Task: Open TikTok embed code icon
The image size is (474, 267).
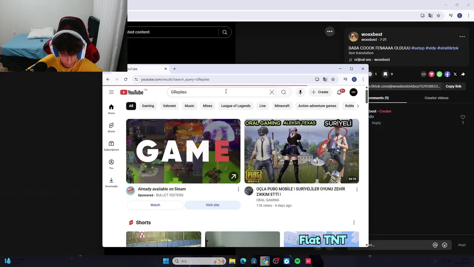Action: click(x=424, y=74)
